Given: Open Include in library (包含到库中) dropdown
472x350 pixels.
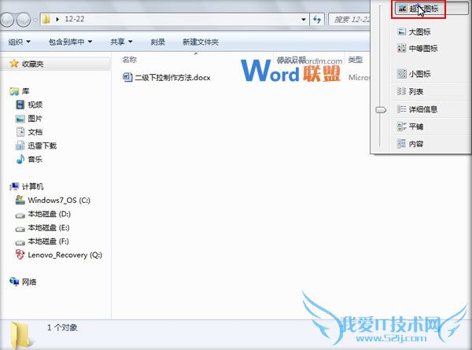Looking at the screenshot, I should coord(71,42).
